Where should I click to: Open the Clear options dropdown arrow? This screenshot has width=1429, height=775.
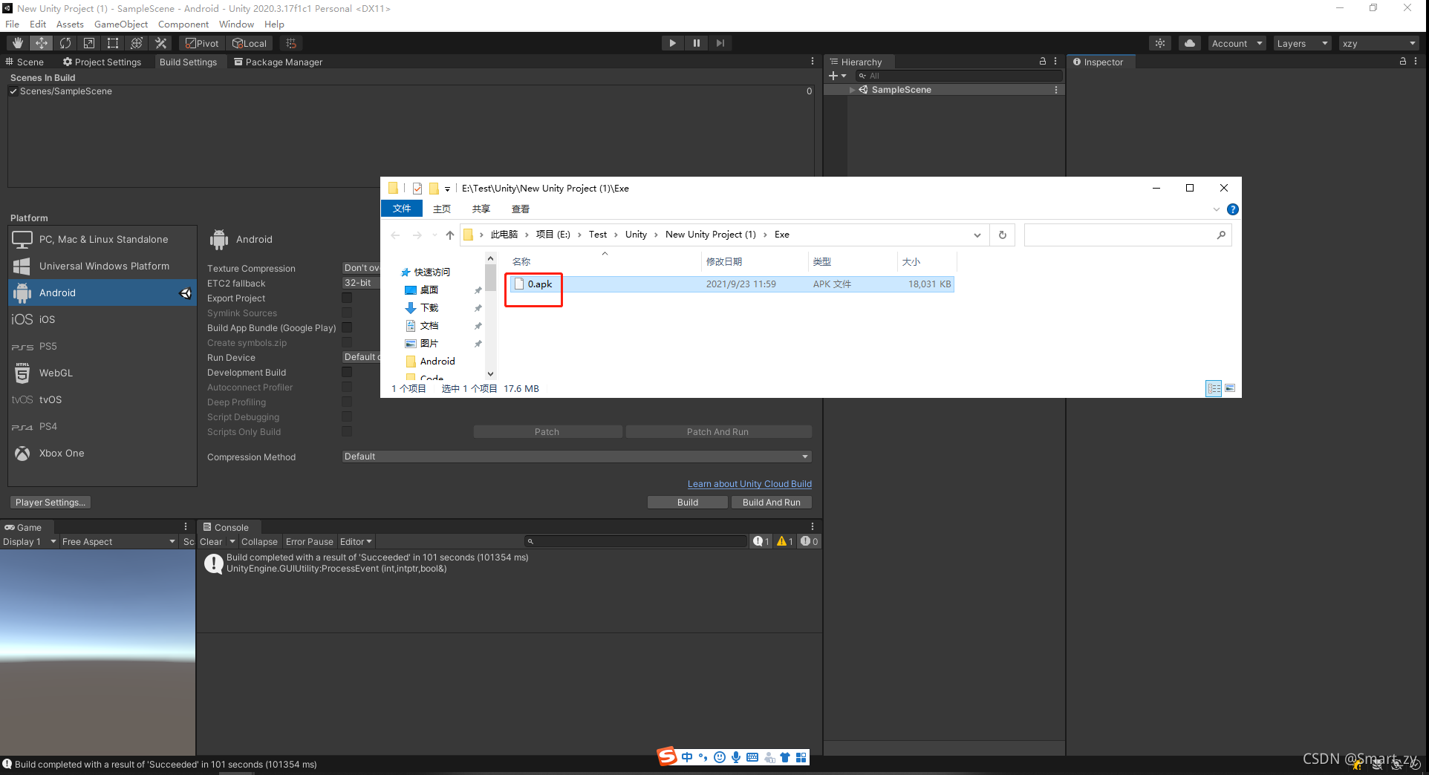[232, 541]
